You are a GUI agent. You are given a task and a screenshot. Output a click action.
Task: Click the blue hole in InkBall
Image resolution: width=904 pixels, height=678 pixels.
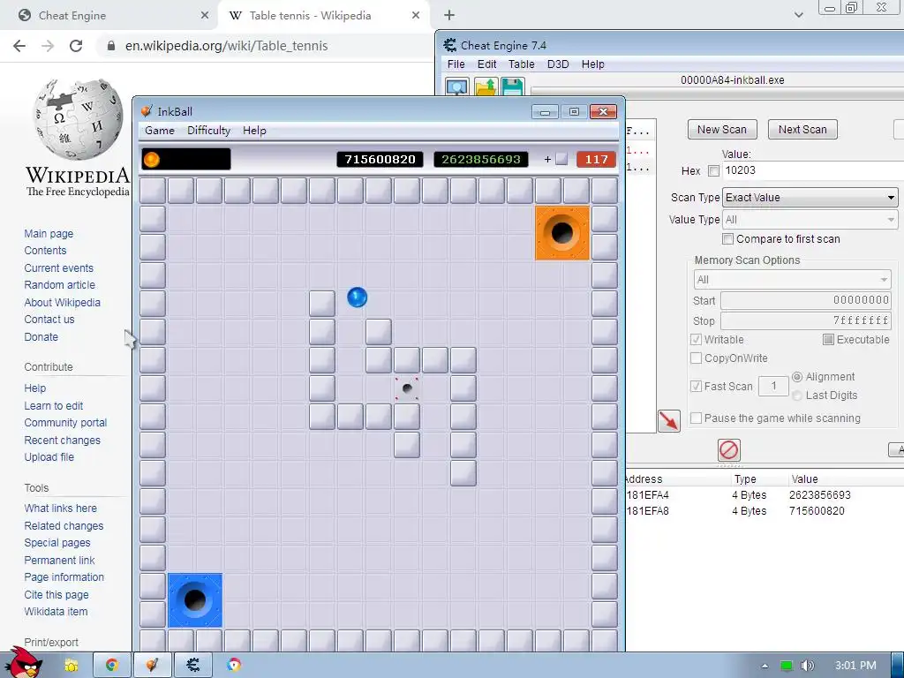(195, 600)
